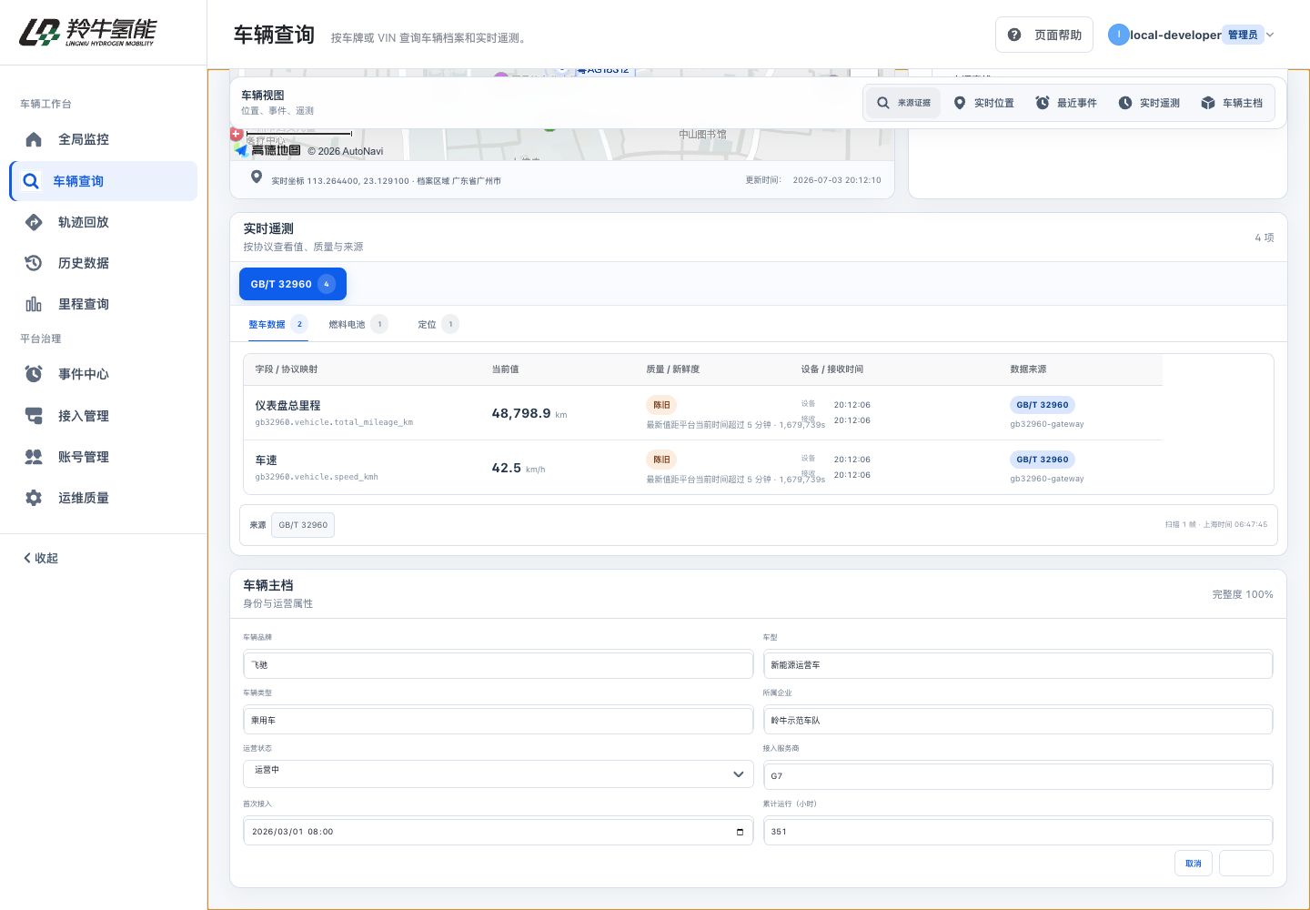The image size is (1310, 910).
Task: Click the 最近事件 alarm icon
Action: click(1043, 103)
